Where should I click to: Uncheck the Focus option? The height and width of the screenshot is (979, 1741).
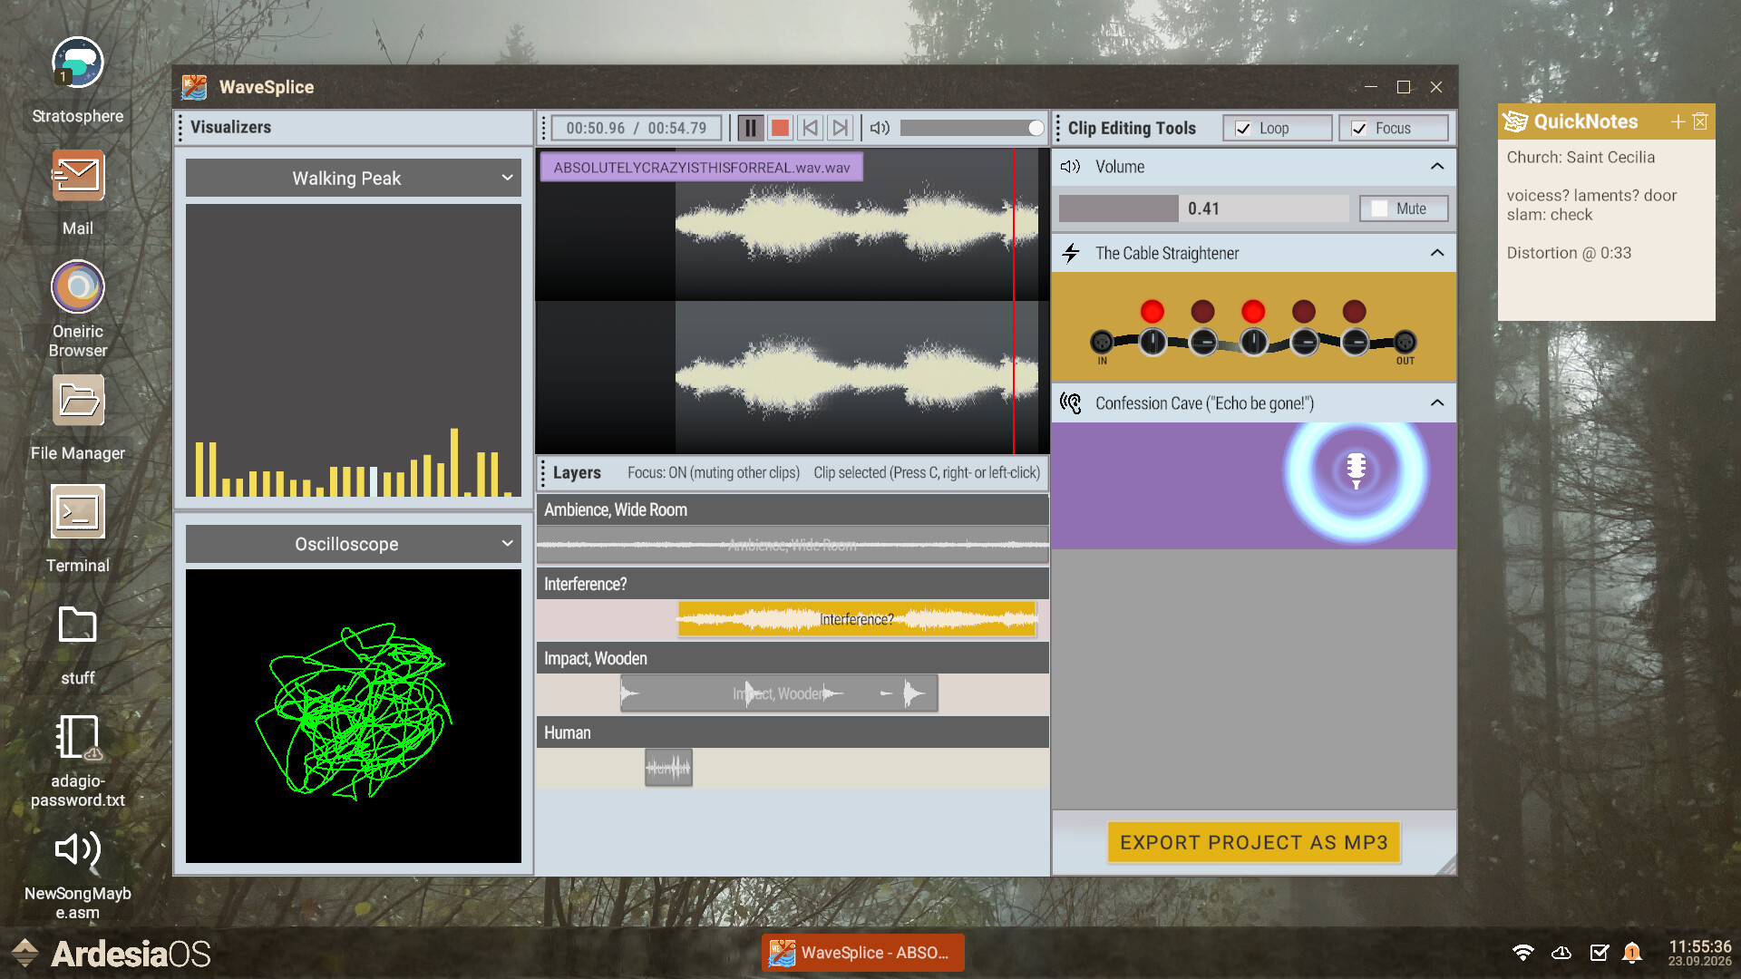coord(1358,128)
